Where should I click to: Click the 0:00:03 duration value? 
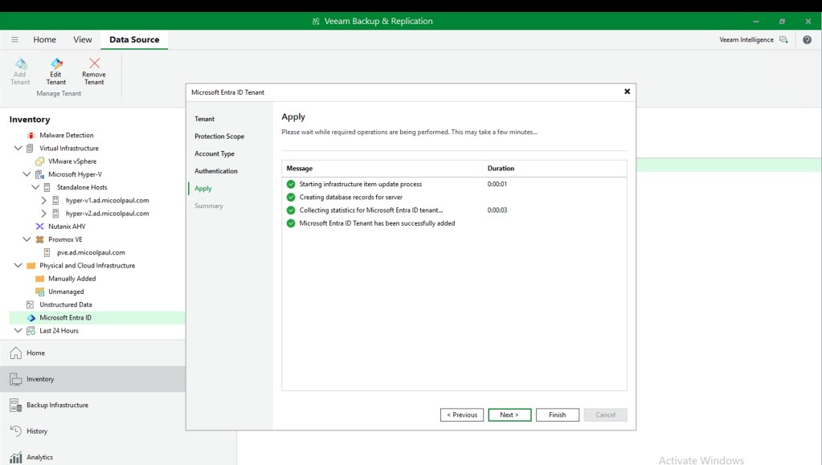click(x=497, y=210)
